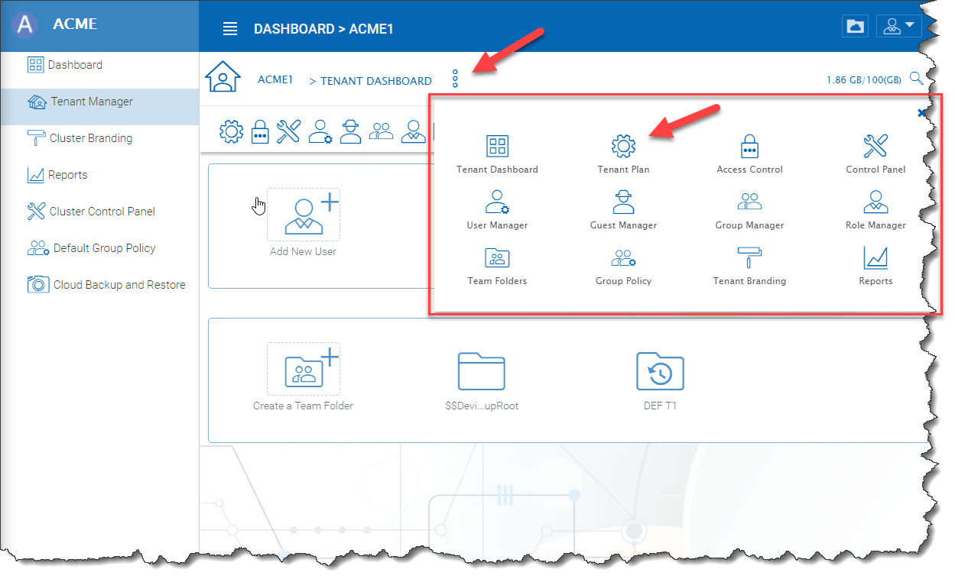Click the ACME logo in the sidebar

coord(26,24)
